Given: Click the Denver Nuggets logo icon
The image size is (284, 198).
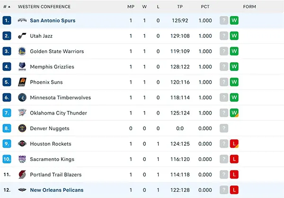Looking at the screenshot, I should click(x=22, y=128).
